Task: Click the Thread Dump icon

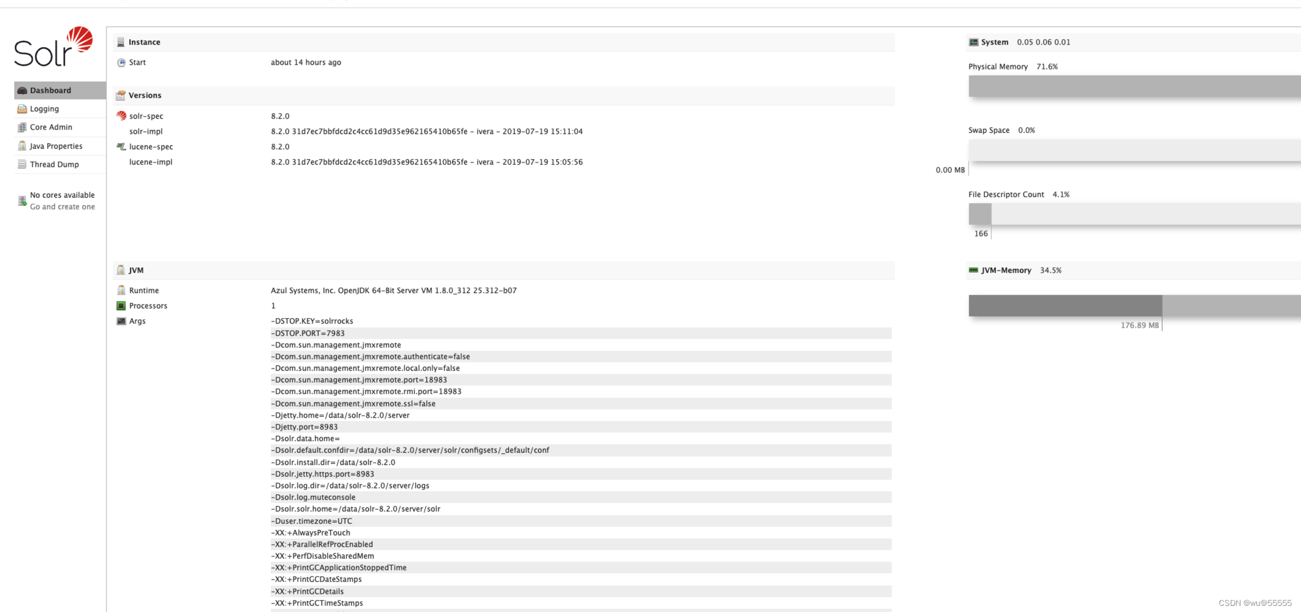Action: (x=22, y=164)
